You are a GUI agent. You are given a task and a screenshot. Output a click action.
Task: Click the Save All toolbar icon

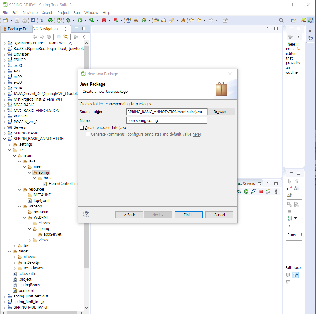[x=24, y=20]
